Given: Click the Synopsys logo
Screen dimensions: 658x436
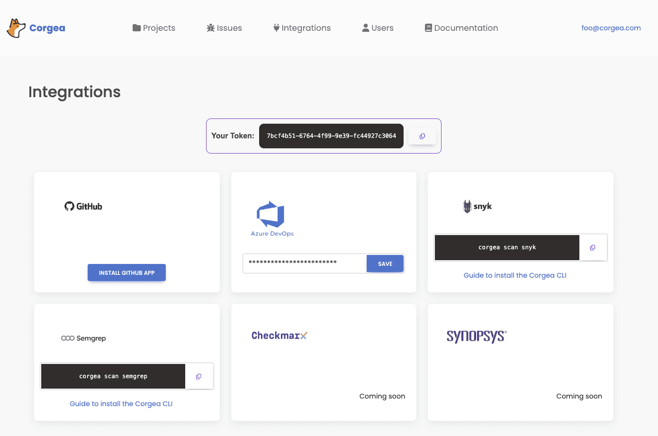Looking at the screenshot, I should coord(477,336).
